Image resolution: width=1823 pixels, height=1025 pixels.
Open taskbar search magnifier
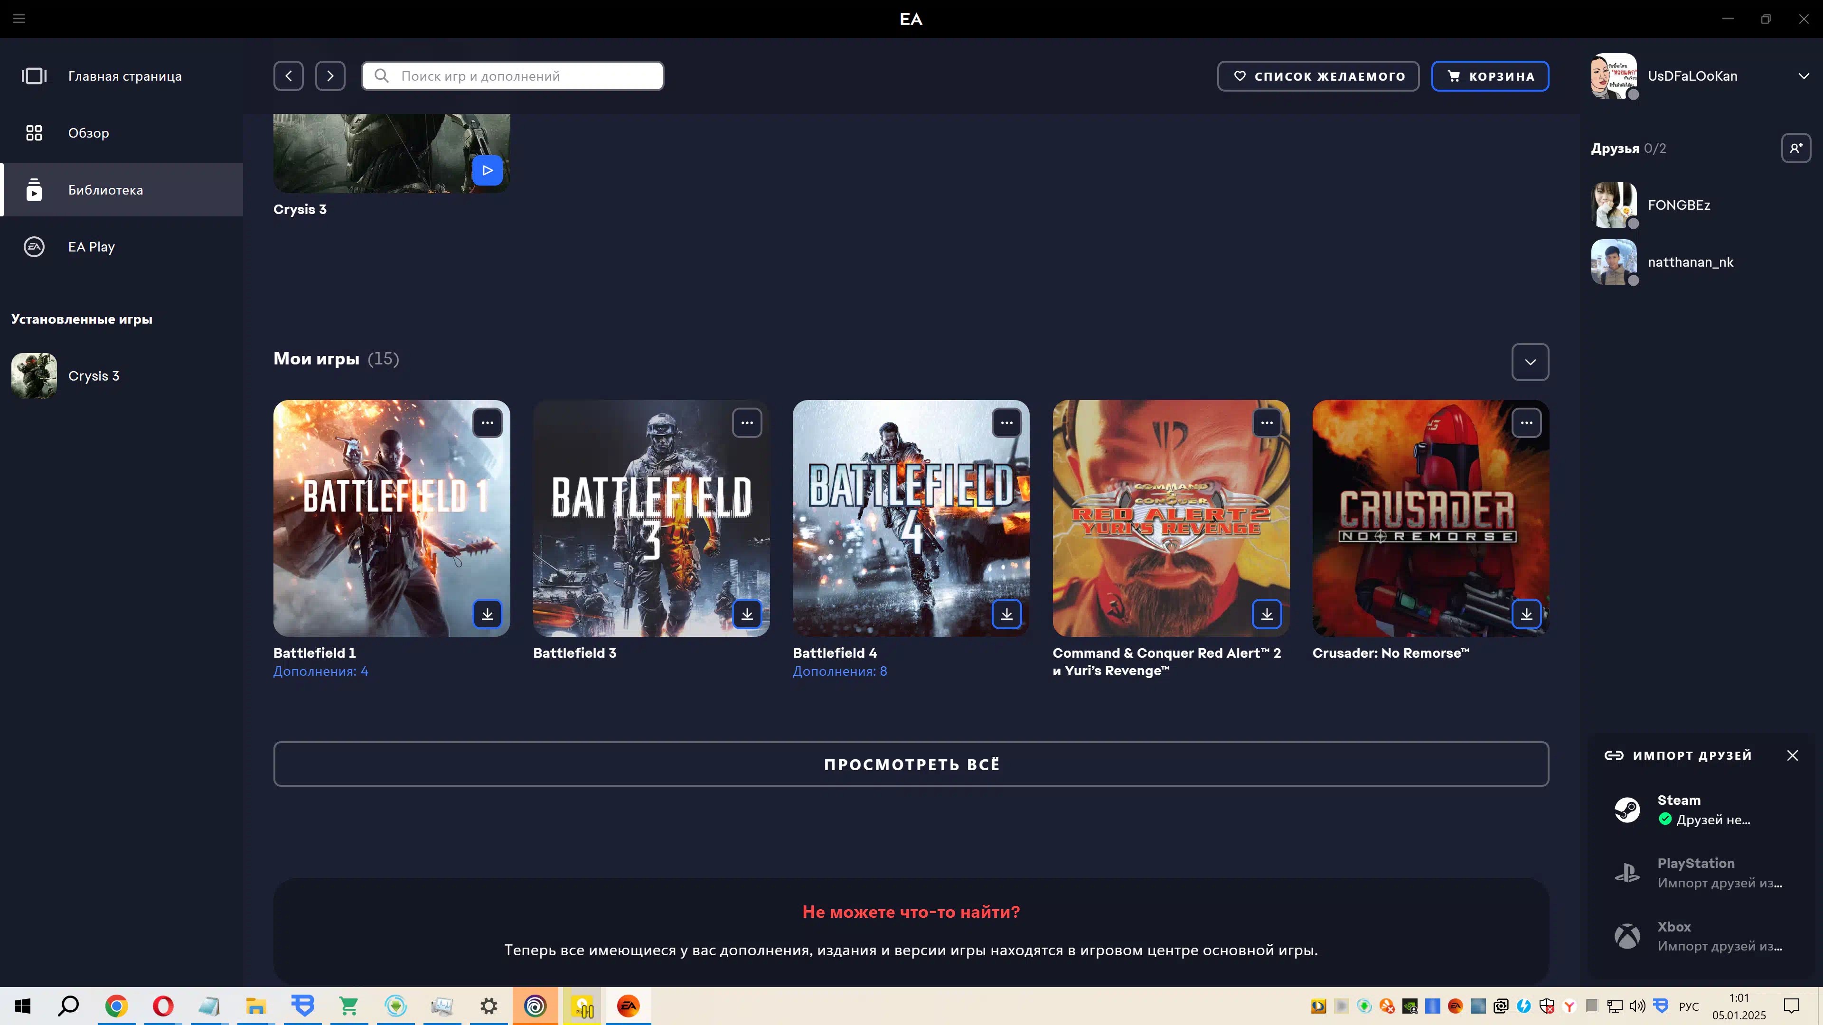coord(69,1006)
